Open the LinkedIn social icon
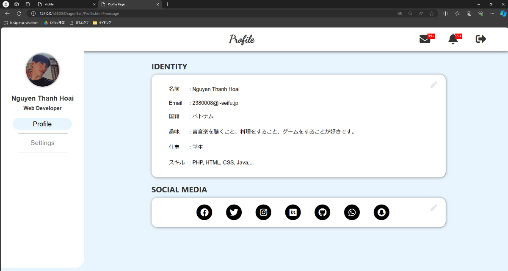This screenshot has height=271, width=508. (x=293, y=212)
